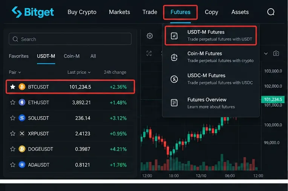The height and width of the screenshot is (191, 288).
Task: Favorite SOLUSDT with its star
Action: click(x=13, y=118)
